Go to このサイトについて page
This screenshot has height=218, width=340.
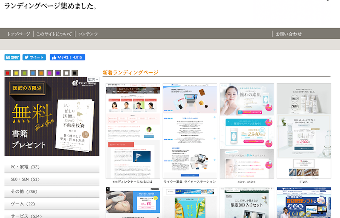(x=54, y=34)
